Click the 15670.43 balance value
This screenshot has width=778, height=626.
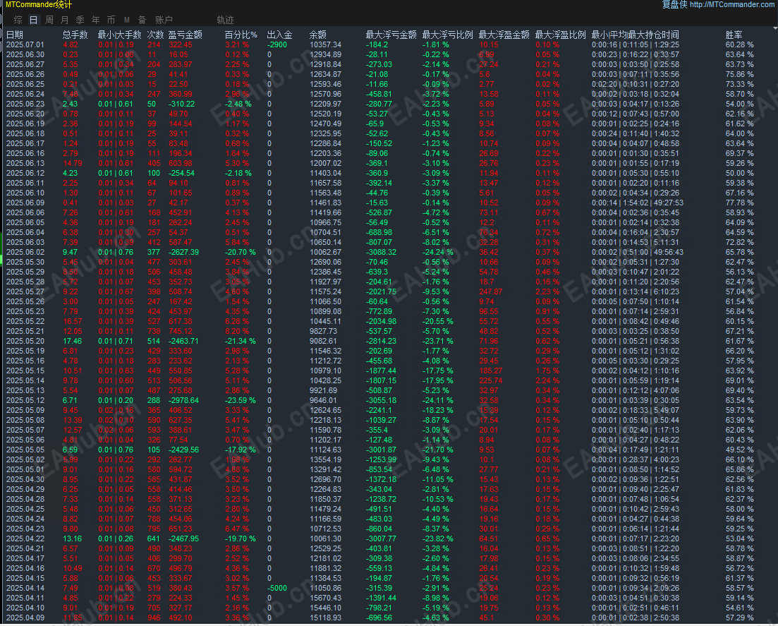[x=325, y=598]
